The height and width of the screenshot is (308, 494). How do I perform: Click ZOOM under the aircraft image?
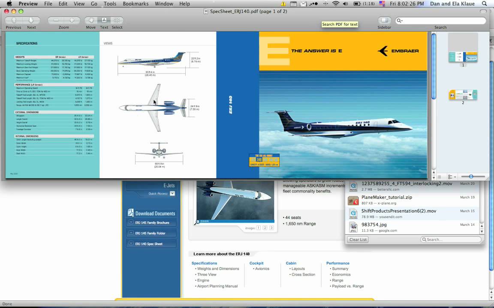(x=205, y=221)
